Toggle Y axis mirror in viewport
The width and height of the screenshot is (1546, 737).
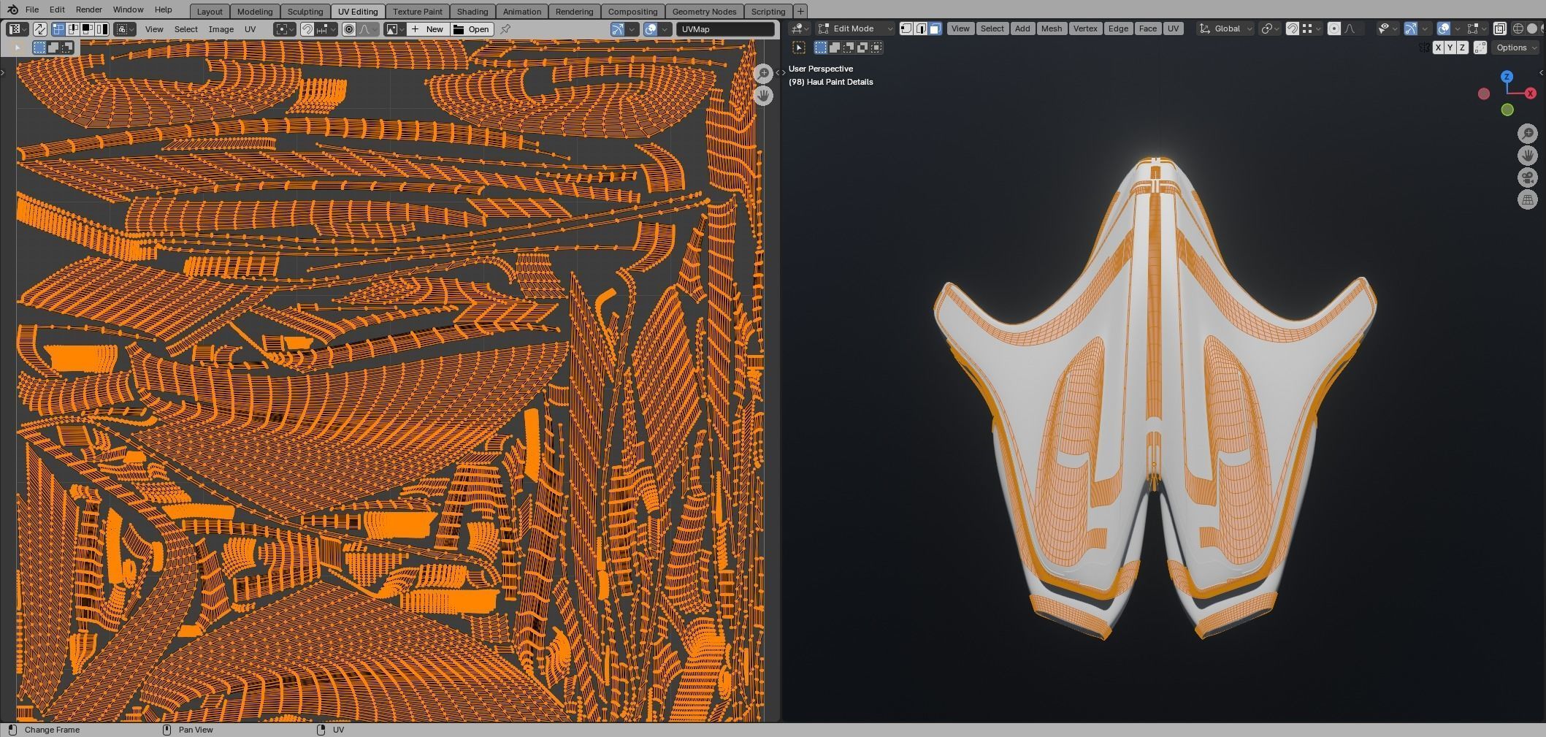click(1450, 47)
